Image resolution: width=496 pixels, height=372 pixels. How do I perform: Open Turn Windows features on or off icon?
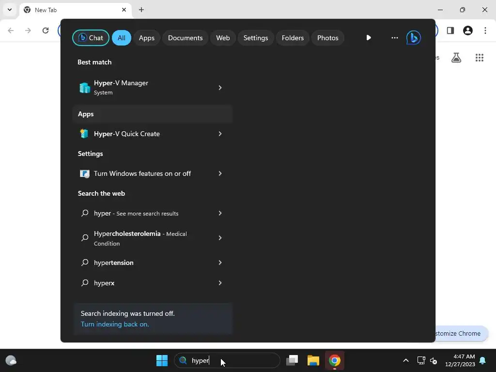point(84,174)
